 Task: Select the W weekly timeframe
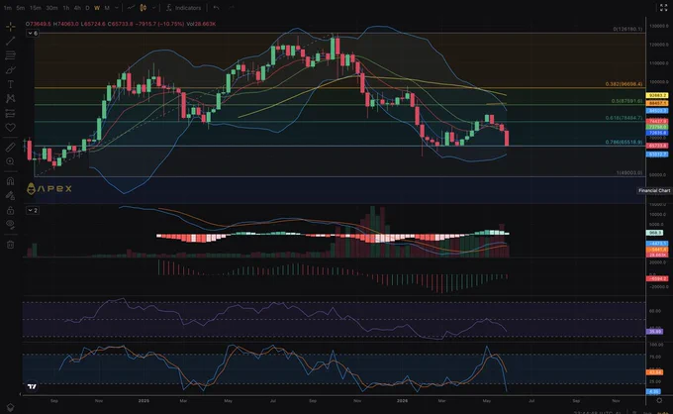[97, 8]
